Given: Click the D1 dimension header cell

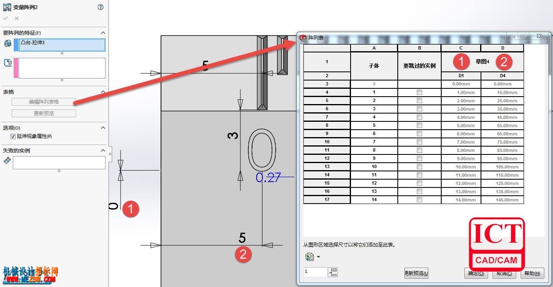Looking at the screenshot, I should pyautogui.click(x=461, y=76).
